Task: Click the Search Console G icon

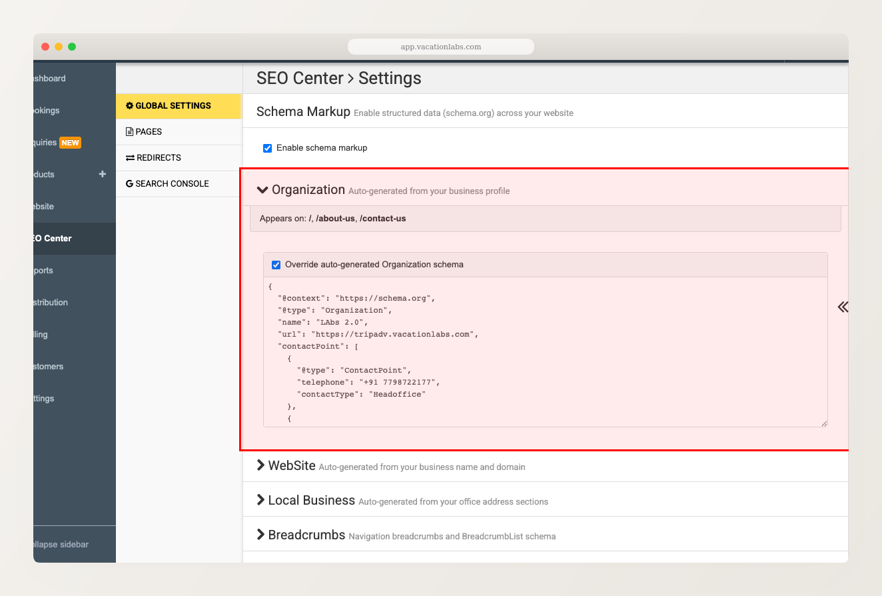Action: pyautogui.click(x=128, y=183)
